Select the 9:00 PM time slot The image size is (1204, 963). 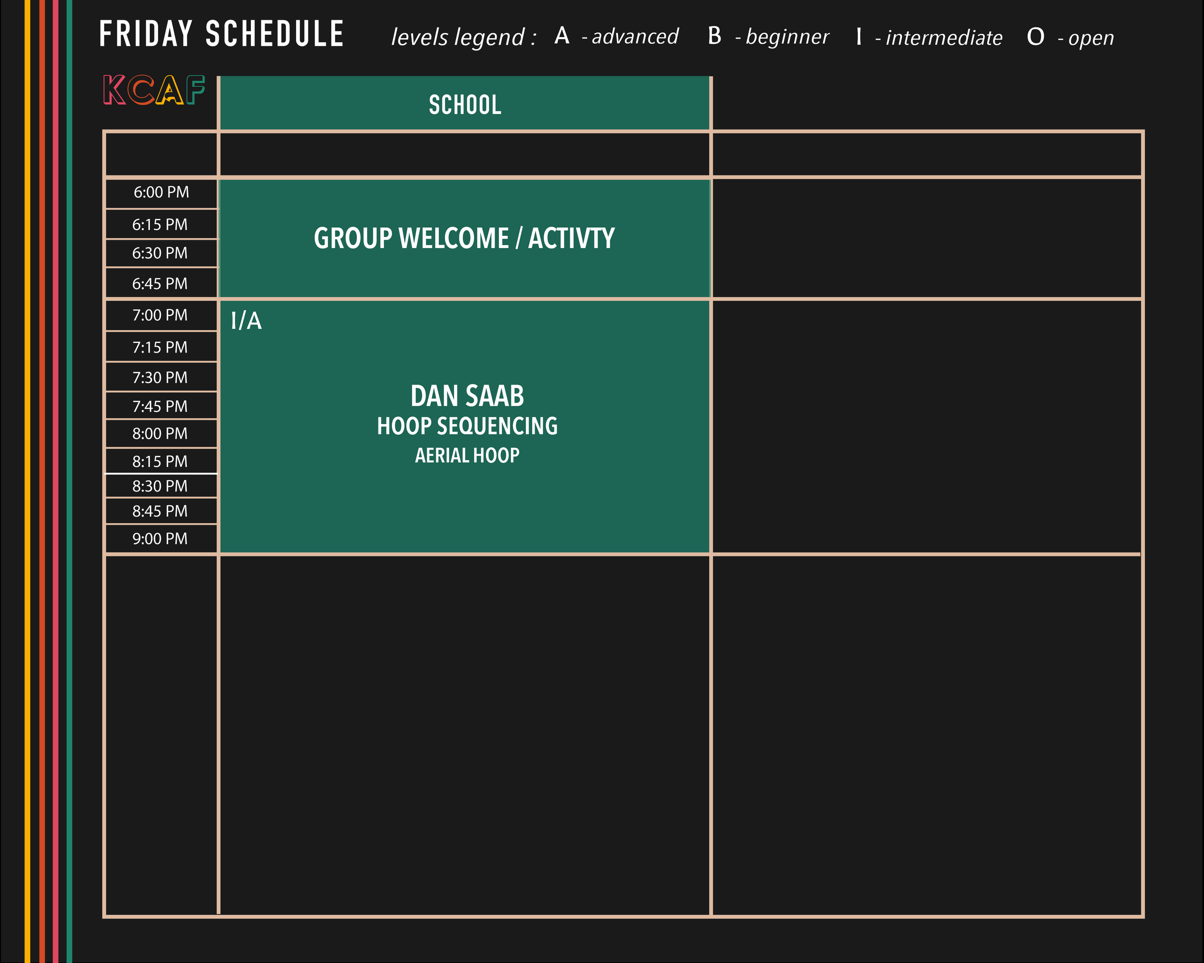click(x=160, y=538)
